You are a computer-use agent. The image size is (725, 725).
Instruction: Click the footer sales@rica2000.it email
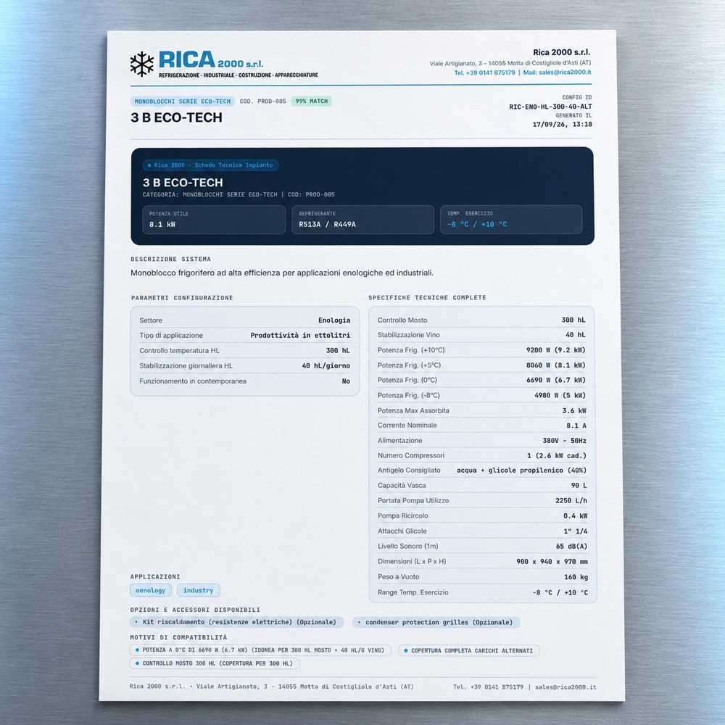pos(565,687)
